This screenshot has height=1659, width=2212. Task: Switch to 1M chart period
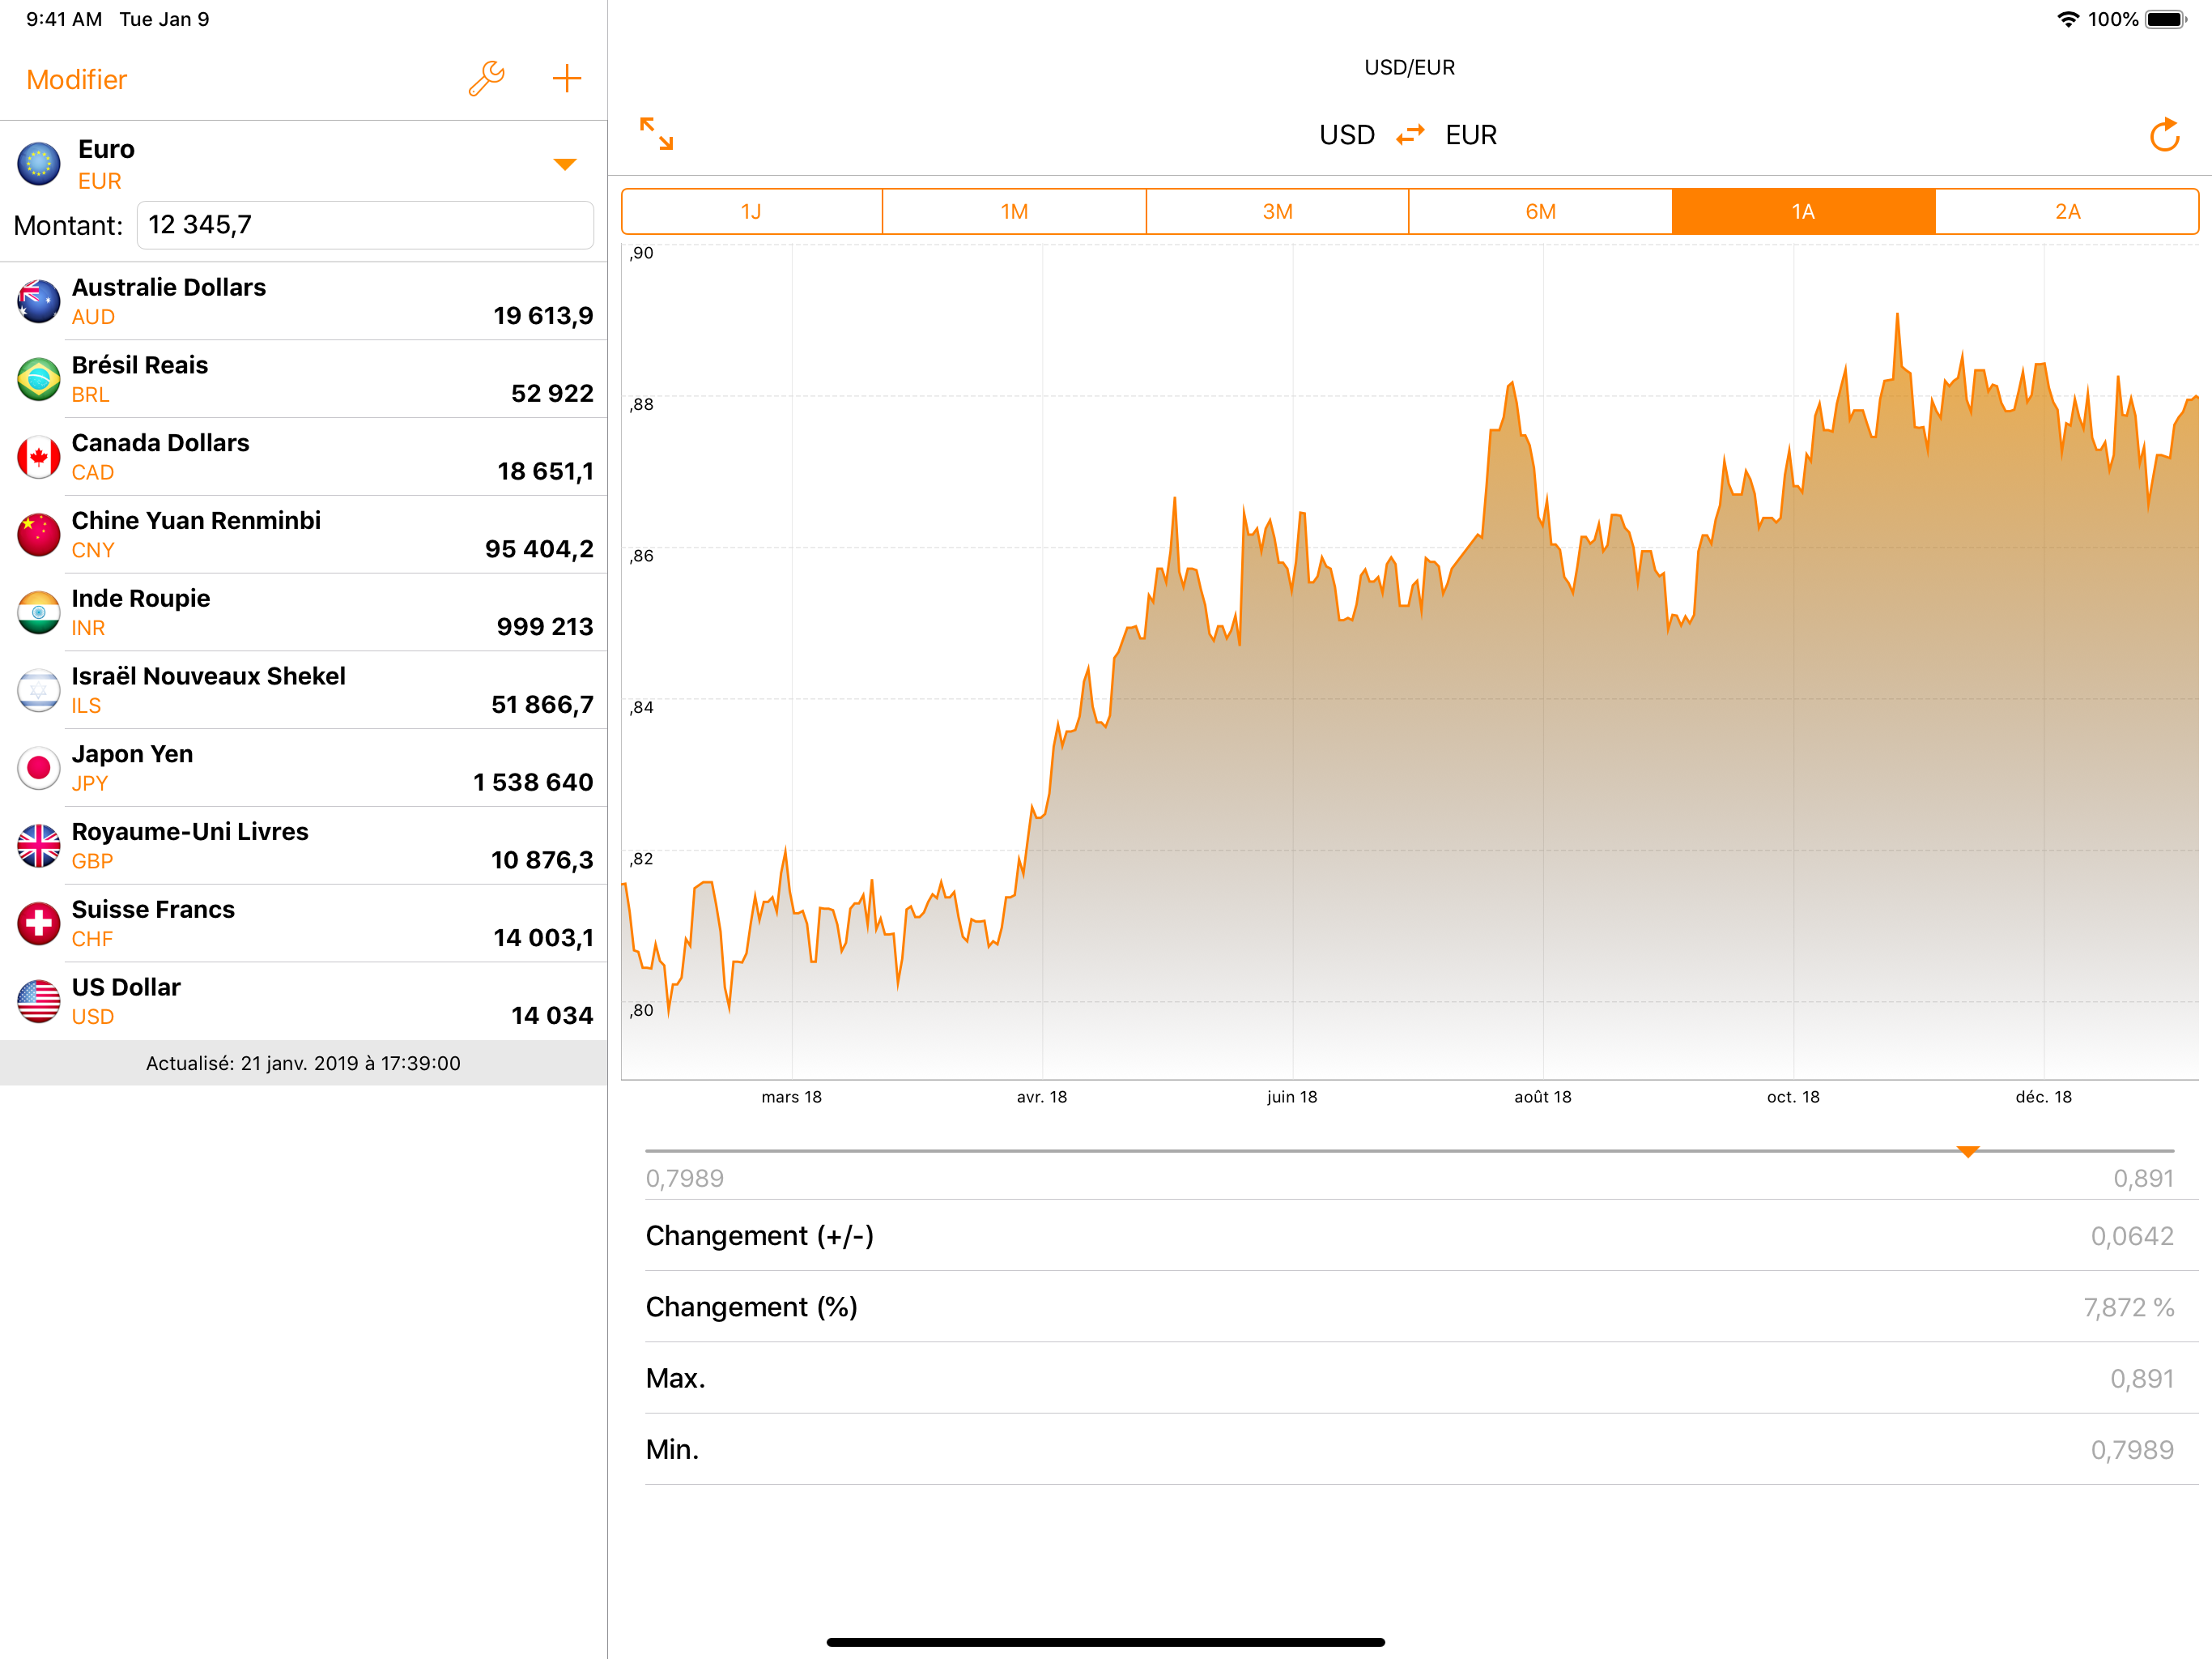click(x=1014, y=212)
